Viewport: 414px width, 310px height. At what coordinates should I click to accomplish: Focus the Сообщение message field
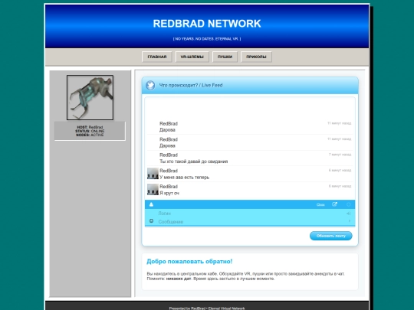pos(251,222)
